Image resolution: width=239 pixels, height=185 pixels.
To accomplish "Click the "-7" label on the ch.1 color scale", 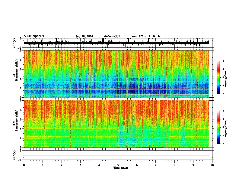I will (x=222, y=94).
